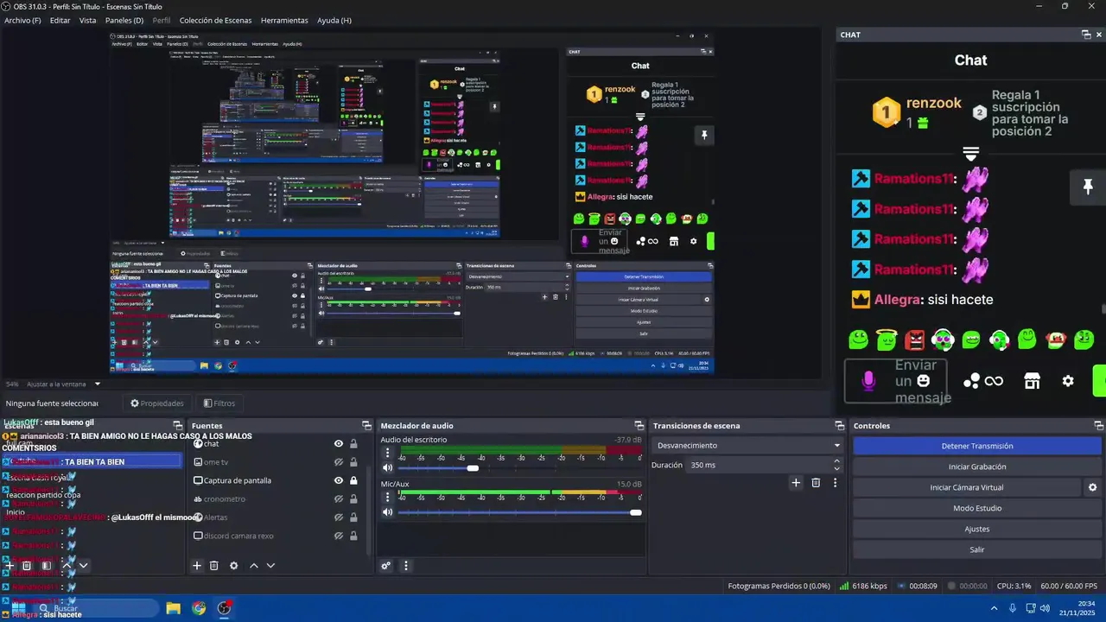1106x622 pixels.
Task: Open Ajustes from Controles
Action: 977,529
